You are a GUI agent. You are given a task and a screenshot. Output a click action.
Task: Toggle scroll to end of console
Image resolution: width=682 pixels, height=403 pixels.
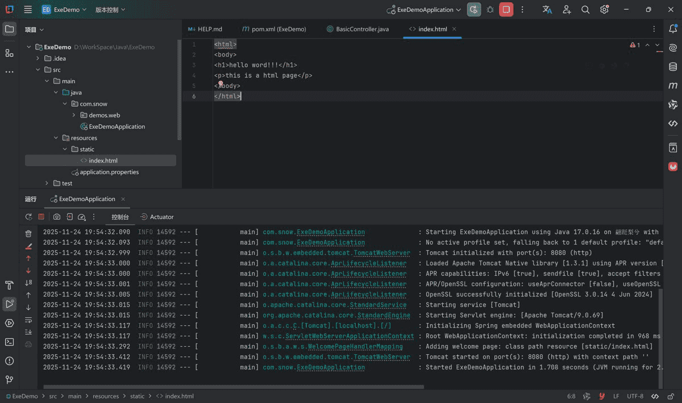click(x=28, y=332)
